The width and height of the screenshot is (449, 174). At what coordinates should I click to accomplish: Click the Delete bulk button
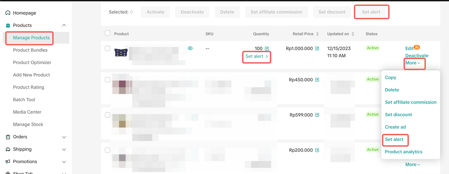[x=227, y=12]
